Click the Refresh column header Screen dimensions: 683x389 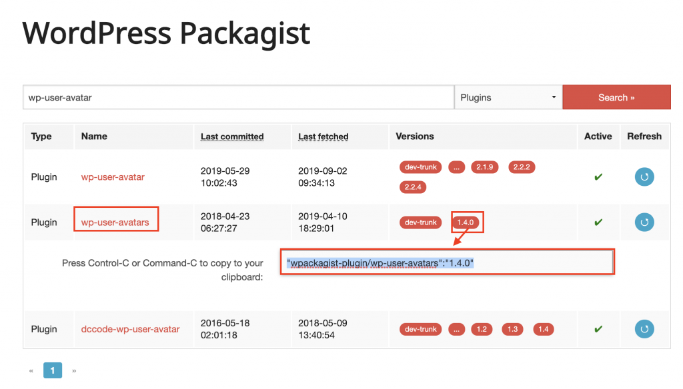[644, 136]
